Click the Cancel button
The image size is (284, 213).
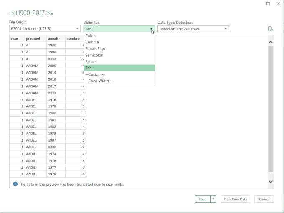264,199
